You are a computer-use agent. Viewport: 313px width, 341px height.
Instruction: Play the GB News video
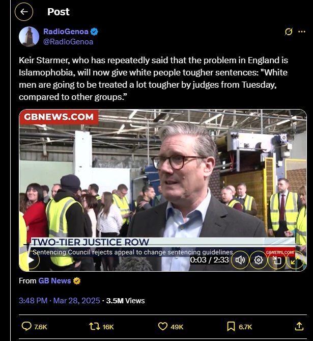31,260
